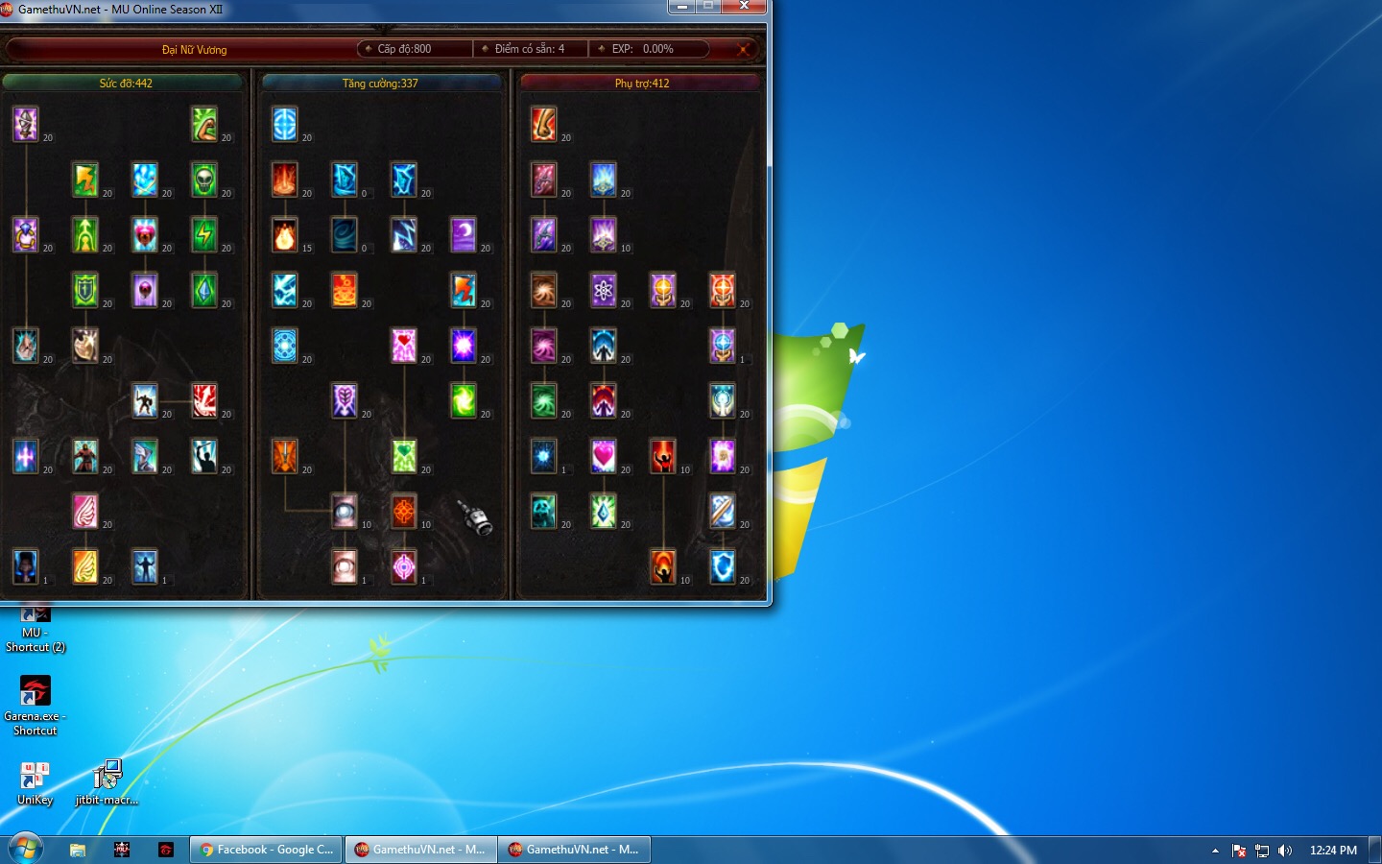The width and height of the screenshot is (1382, 864).
Task: Click the Điểm có sẵn: 4 field
Action: tap(530, 49)
